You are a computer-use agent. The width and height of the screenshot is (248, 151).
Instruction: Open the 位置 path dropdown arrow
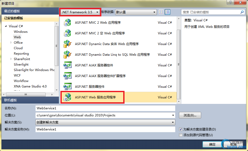[173, 115]
